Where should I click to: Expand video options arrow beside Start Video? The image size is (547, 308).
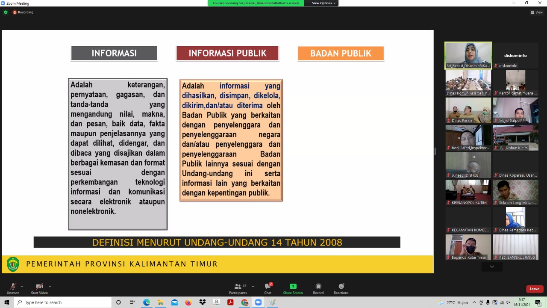50,286
